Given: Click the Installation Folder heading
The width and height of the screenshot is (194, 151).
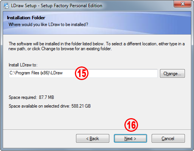Looking at the screenshot, I should (x=26, y=18).
